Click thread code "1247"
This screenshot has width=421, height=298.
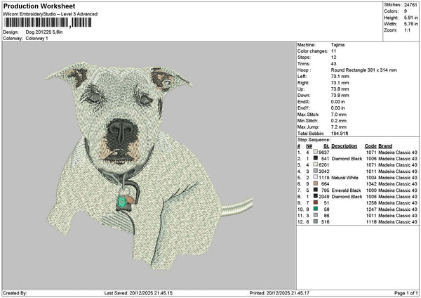(x=371, y=209)
